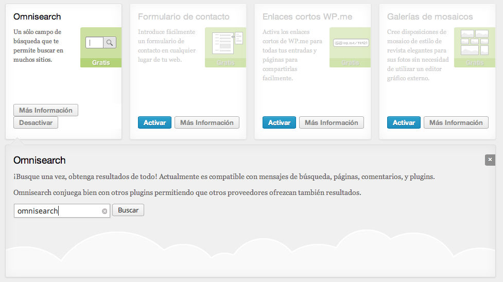Activate Formulario de contacto module
The image size is (503, 282).
click(x=154, y=123)
